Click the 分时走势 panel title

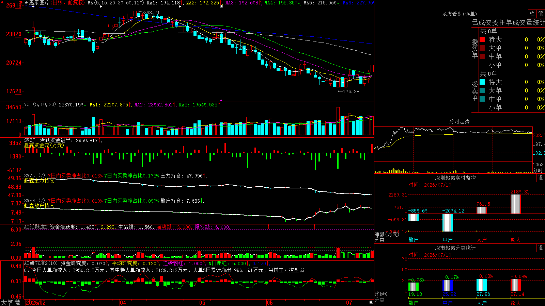pos(460,121)
